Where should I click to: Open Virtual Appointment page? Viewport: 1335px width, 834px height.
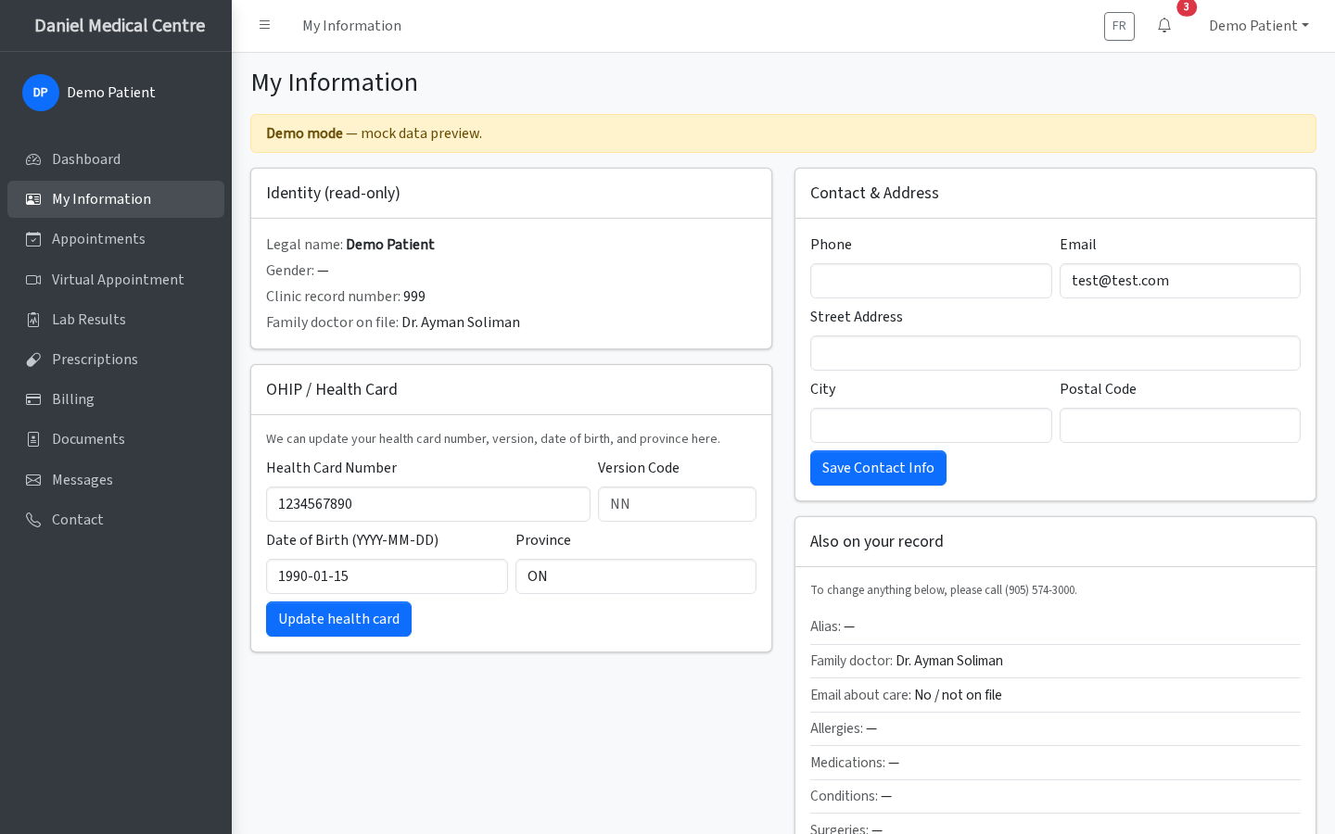[x=116, y=280]
